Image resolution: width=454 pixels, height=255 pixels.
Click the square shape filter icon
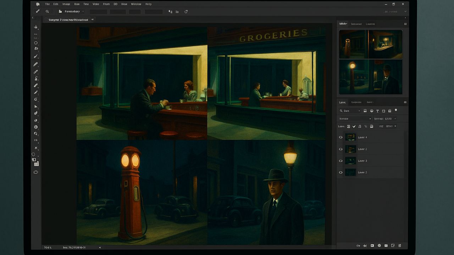coord(383,111)
